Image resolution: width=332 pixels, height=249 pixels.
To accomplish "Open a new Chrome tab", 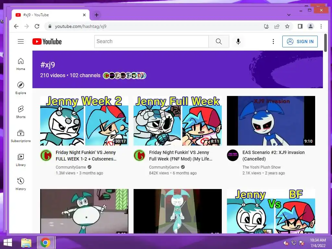I will 97,15.
